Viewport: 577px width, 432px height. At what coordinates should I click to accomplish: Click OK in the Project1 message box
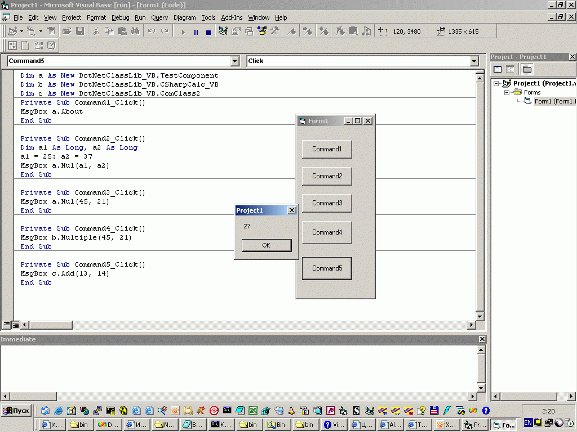click(266, 245)
